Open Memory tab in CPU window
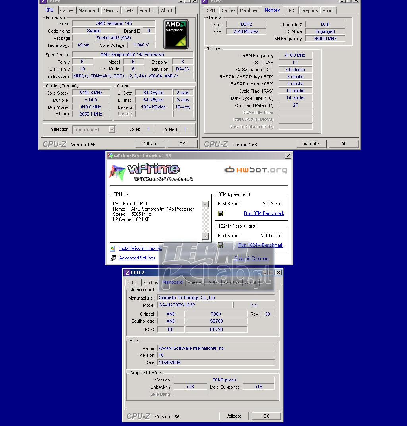Image resolution: width=407 pixels, height=426 pixels. click(111, 10)
